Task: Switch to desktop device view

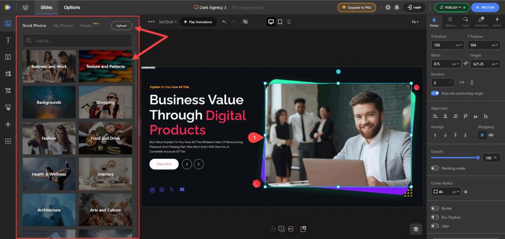Action: (271, 22)
